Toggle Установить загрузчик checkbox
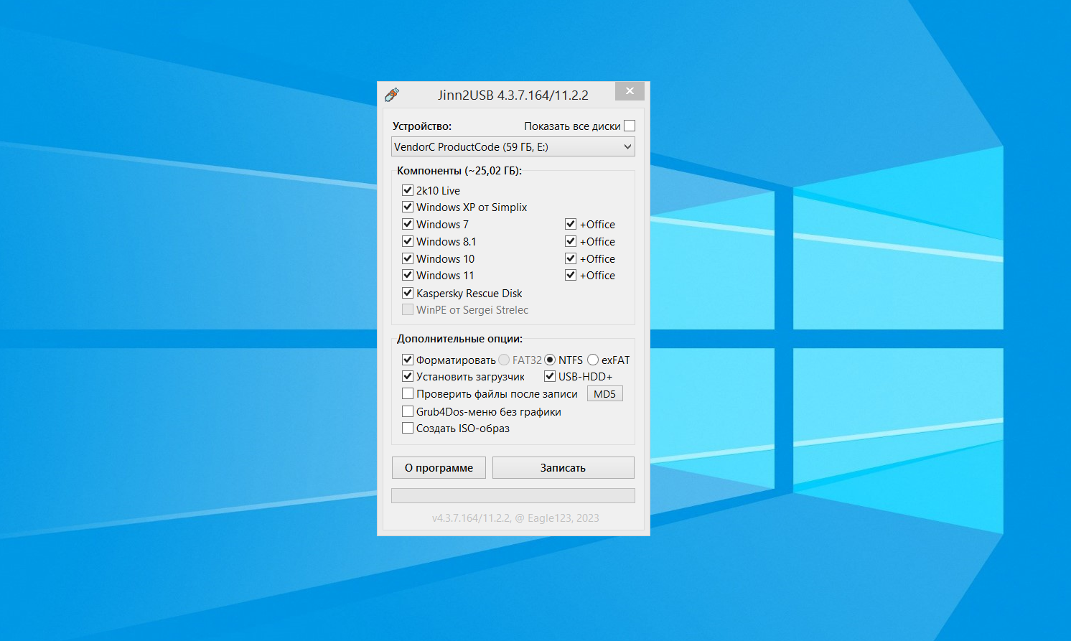This screenshot has width=1071, height=641. click(408, 376)
